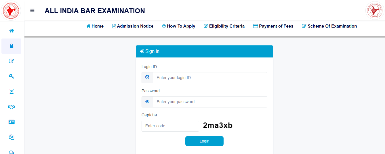This screenshot has width=385, height=154.
Task: Toggle password visibility with the eye icon
Action: (x=147, y=102)
